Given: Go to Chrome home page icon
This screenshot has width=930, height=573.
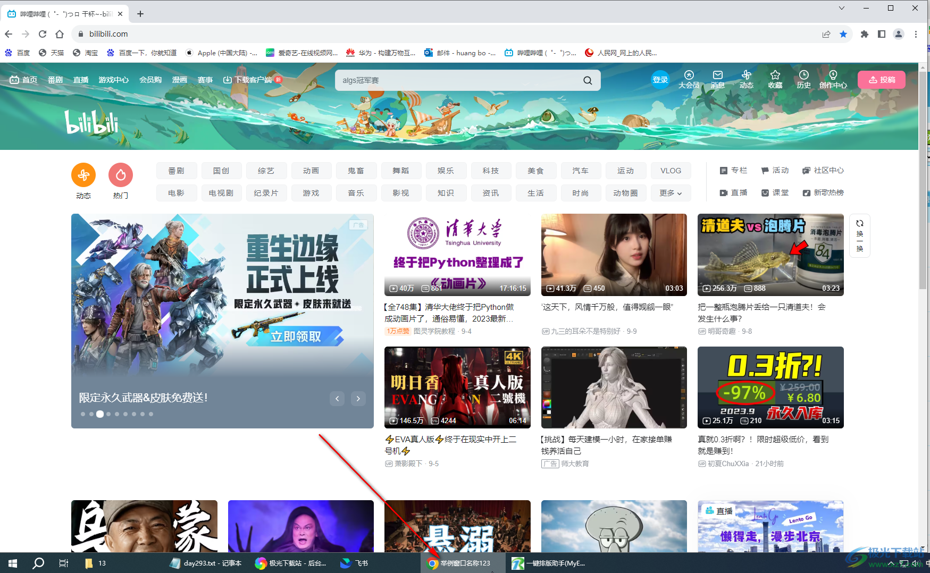Looking at the screenshot, I should click(60, 34).
